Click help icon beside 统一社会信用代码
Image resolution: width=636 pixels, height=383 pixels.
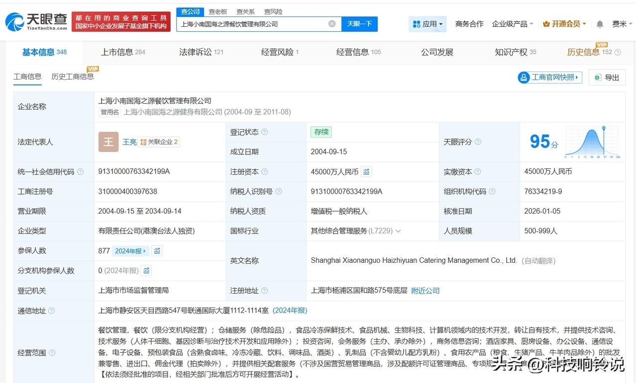point(80,172)
